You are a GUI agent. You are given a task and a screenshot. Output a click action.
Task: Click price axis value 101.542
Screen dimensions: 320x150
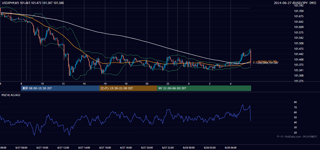298,38
